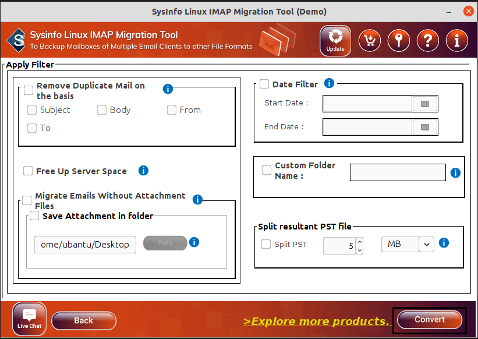Enable the Date Filter checkbox
Image resolution: width=478 pixels, height=339 pixels.
point(264,84)
